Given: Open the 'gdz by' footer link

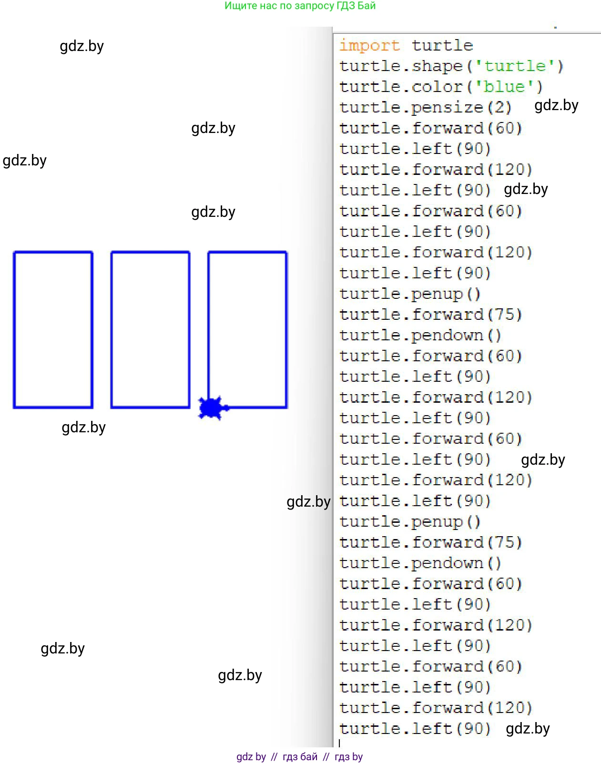Looking at the screenshot, I should click(x=251, y=757).
